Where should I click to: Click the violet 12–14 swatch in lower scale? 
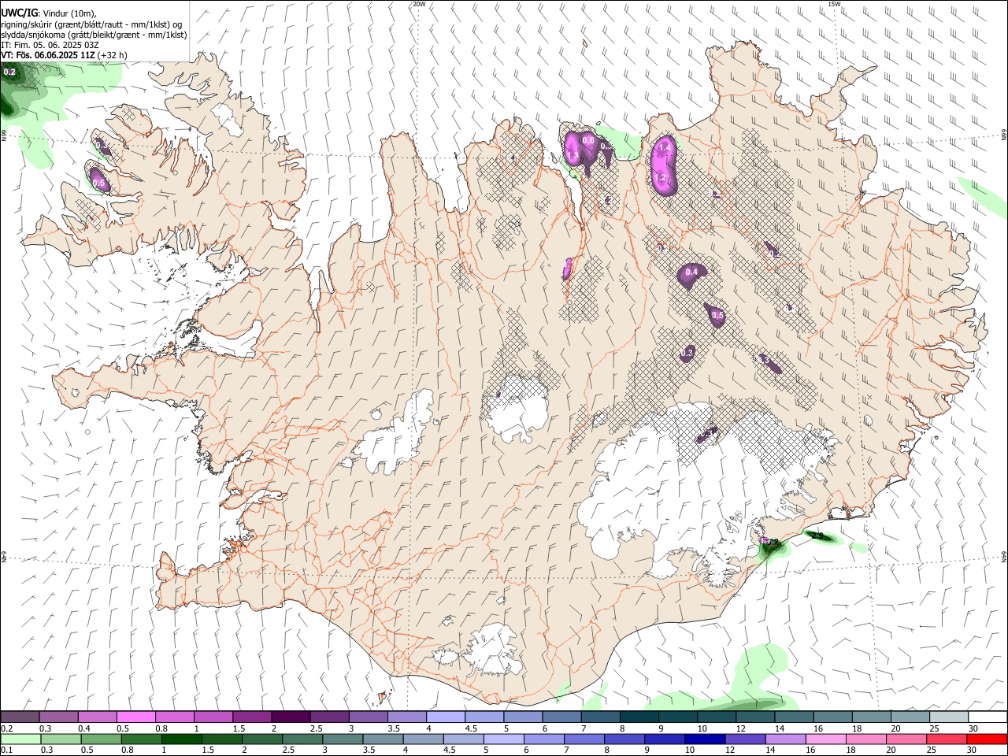[x=745, y=739]
